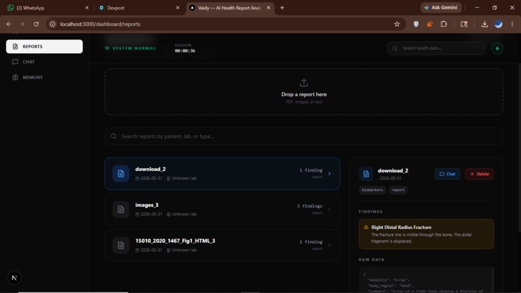This screenshot has width=521, height=293.
Task: Open a new browser tab
Action: click(282, 8)
